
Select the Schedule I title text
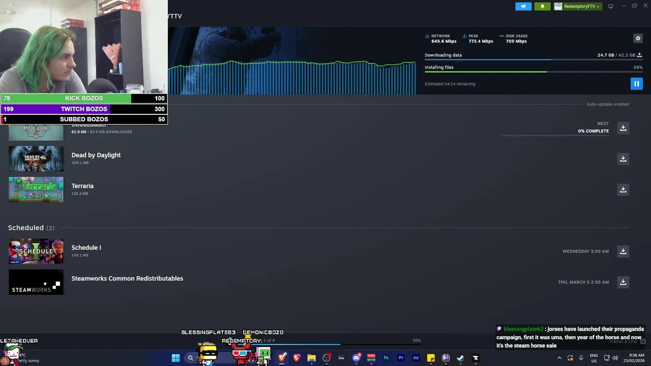[x=86, y=248]
